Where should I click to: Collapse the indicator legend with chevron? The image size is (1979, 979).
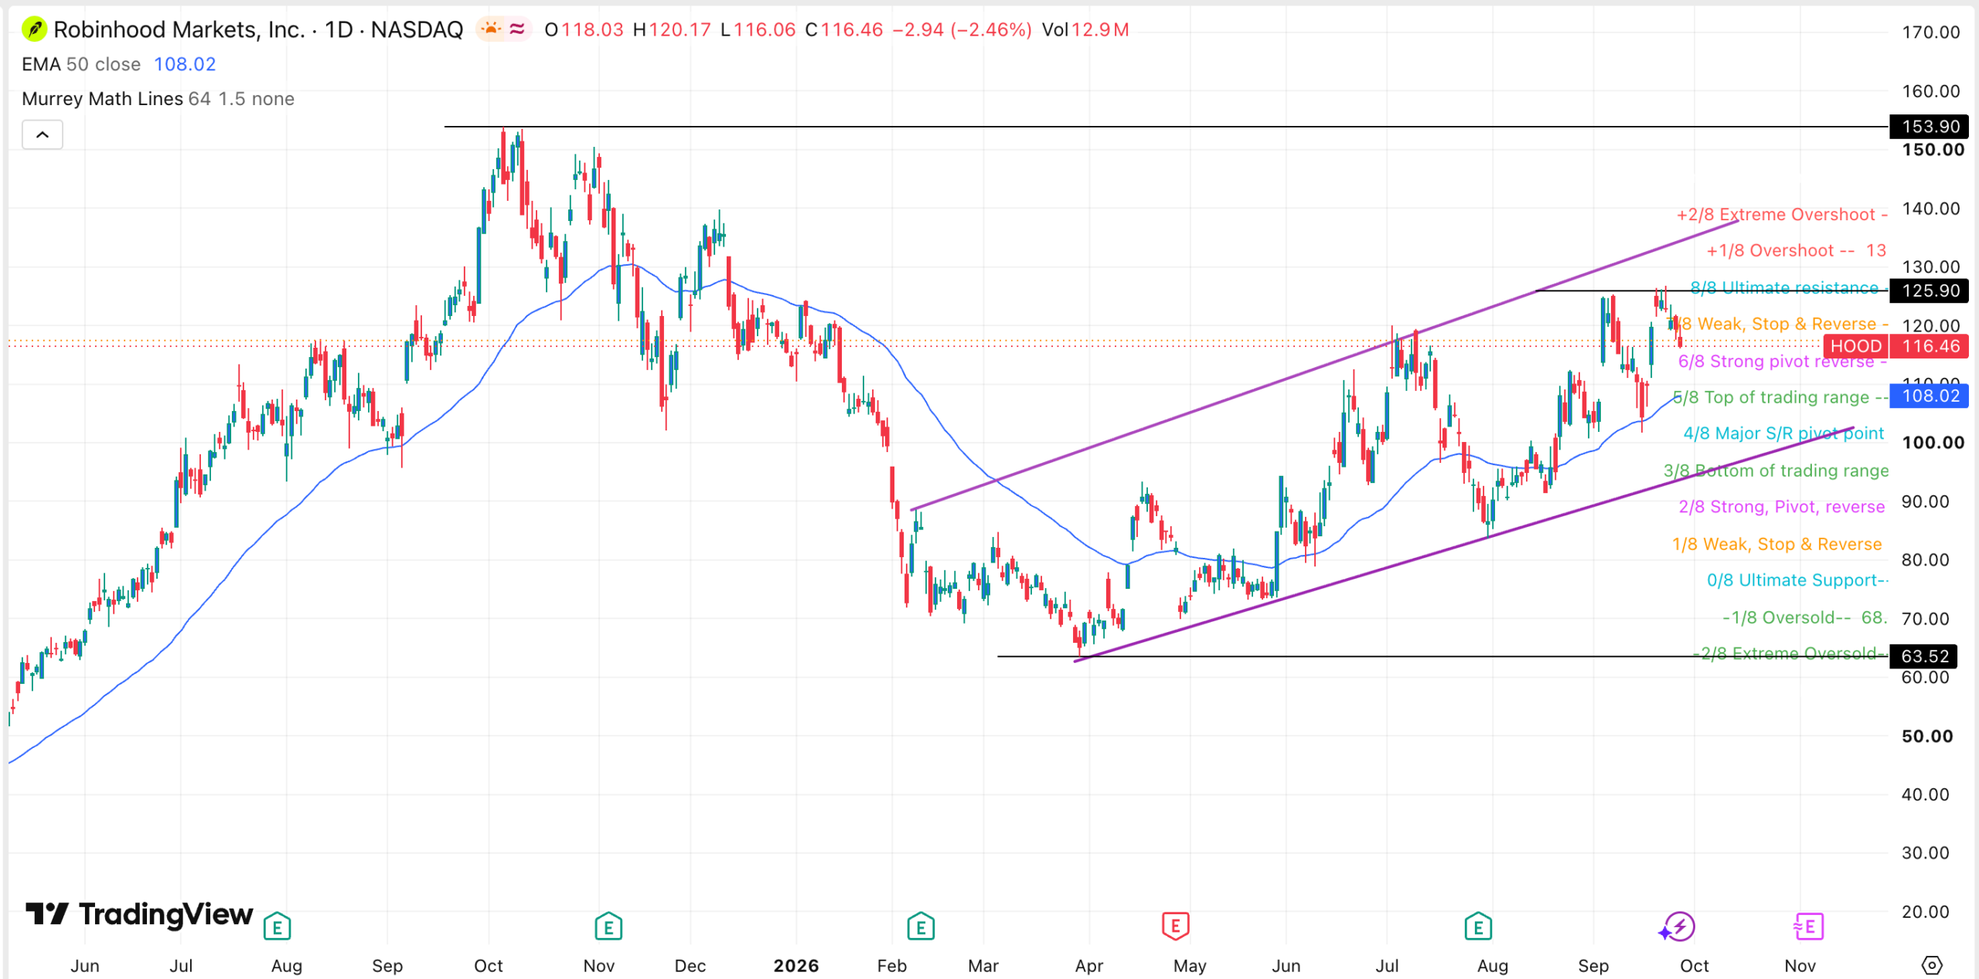tap(43, 135)
